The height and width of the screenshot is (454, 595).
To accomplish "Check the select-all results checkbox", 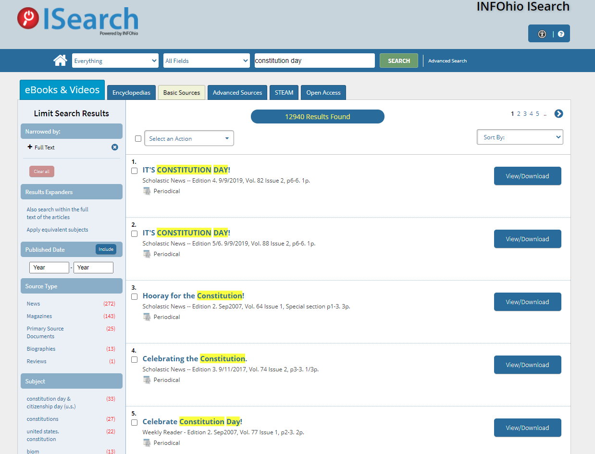I will coord(138,139).
